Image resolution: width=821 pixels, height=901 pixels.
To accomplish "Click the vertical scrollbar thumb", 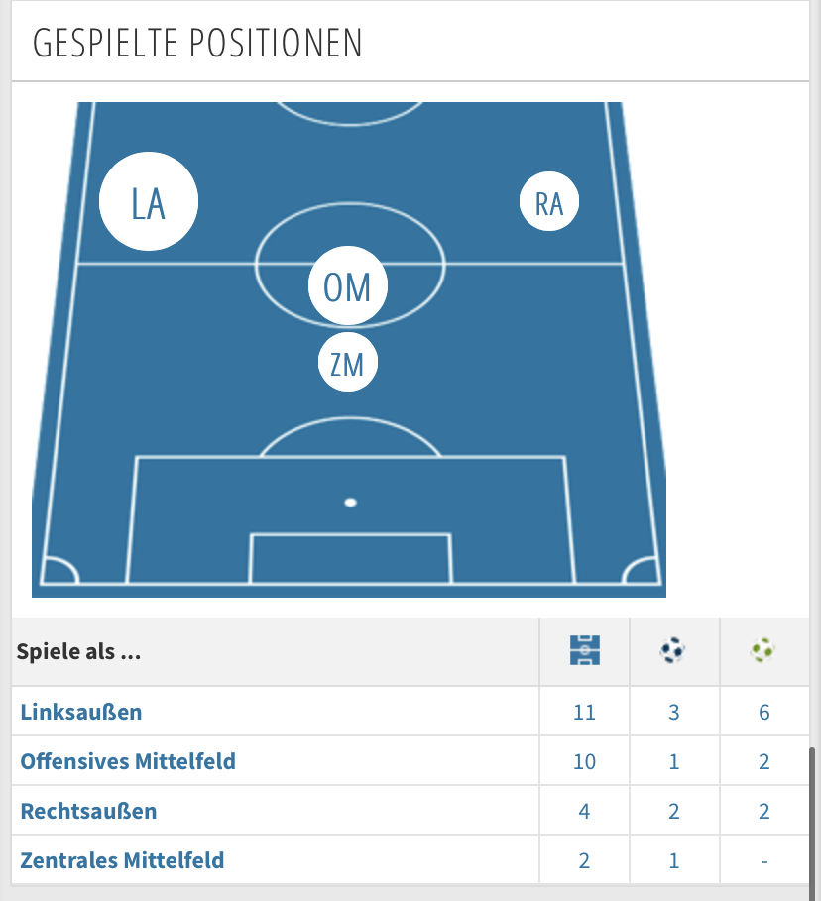I will click(x=812, y=817).
